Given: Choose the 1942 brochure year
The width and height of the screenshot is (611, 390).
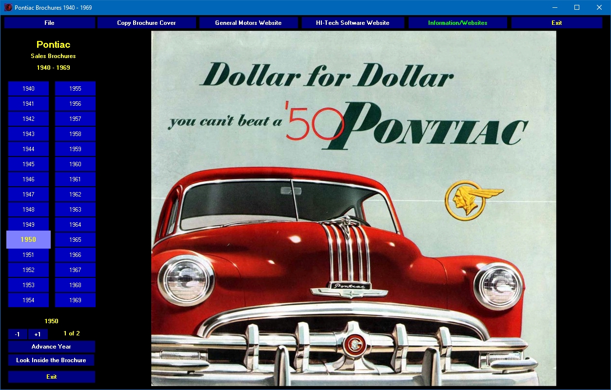Looking at the screenshot, I should (28, 119).
